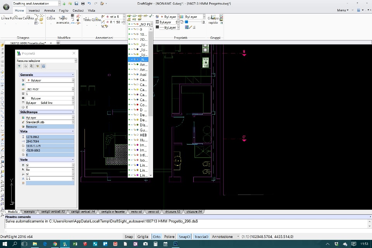The height and width of the screenshot is (248, 372).
Task: Open the Inserisci ribbon tab
Action: click(x=34, y=10)
